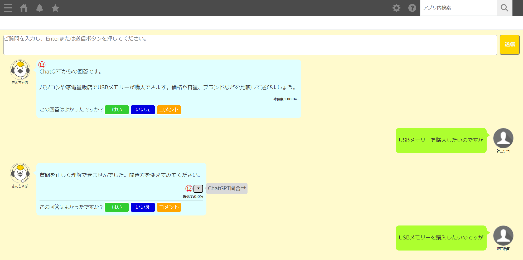Click the upper user profile avatar
The height and width of the screenshot is (260, 523).
[x=503, y=138]
